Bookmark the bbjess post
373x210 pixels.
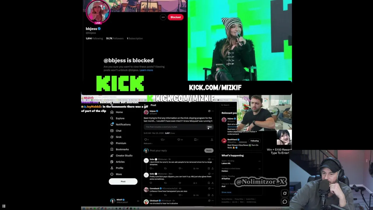(x=195, y=140)
